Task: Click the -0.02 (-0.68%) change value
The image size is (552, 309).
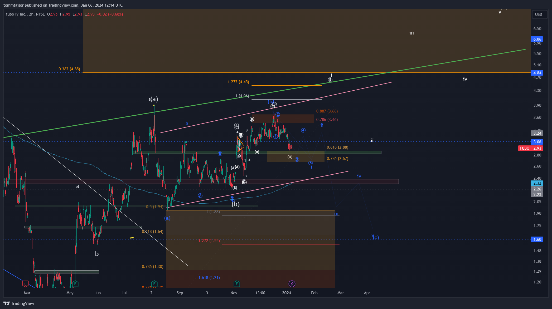Action: click(110, 14)
